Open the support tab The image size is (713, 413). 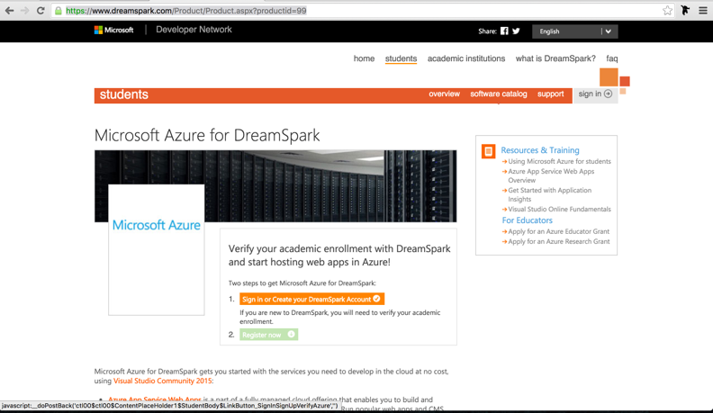551,94
